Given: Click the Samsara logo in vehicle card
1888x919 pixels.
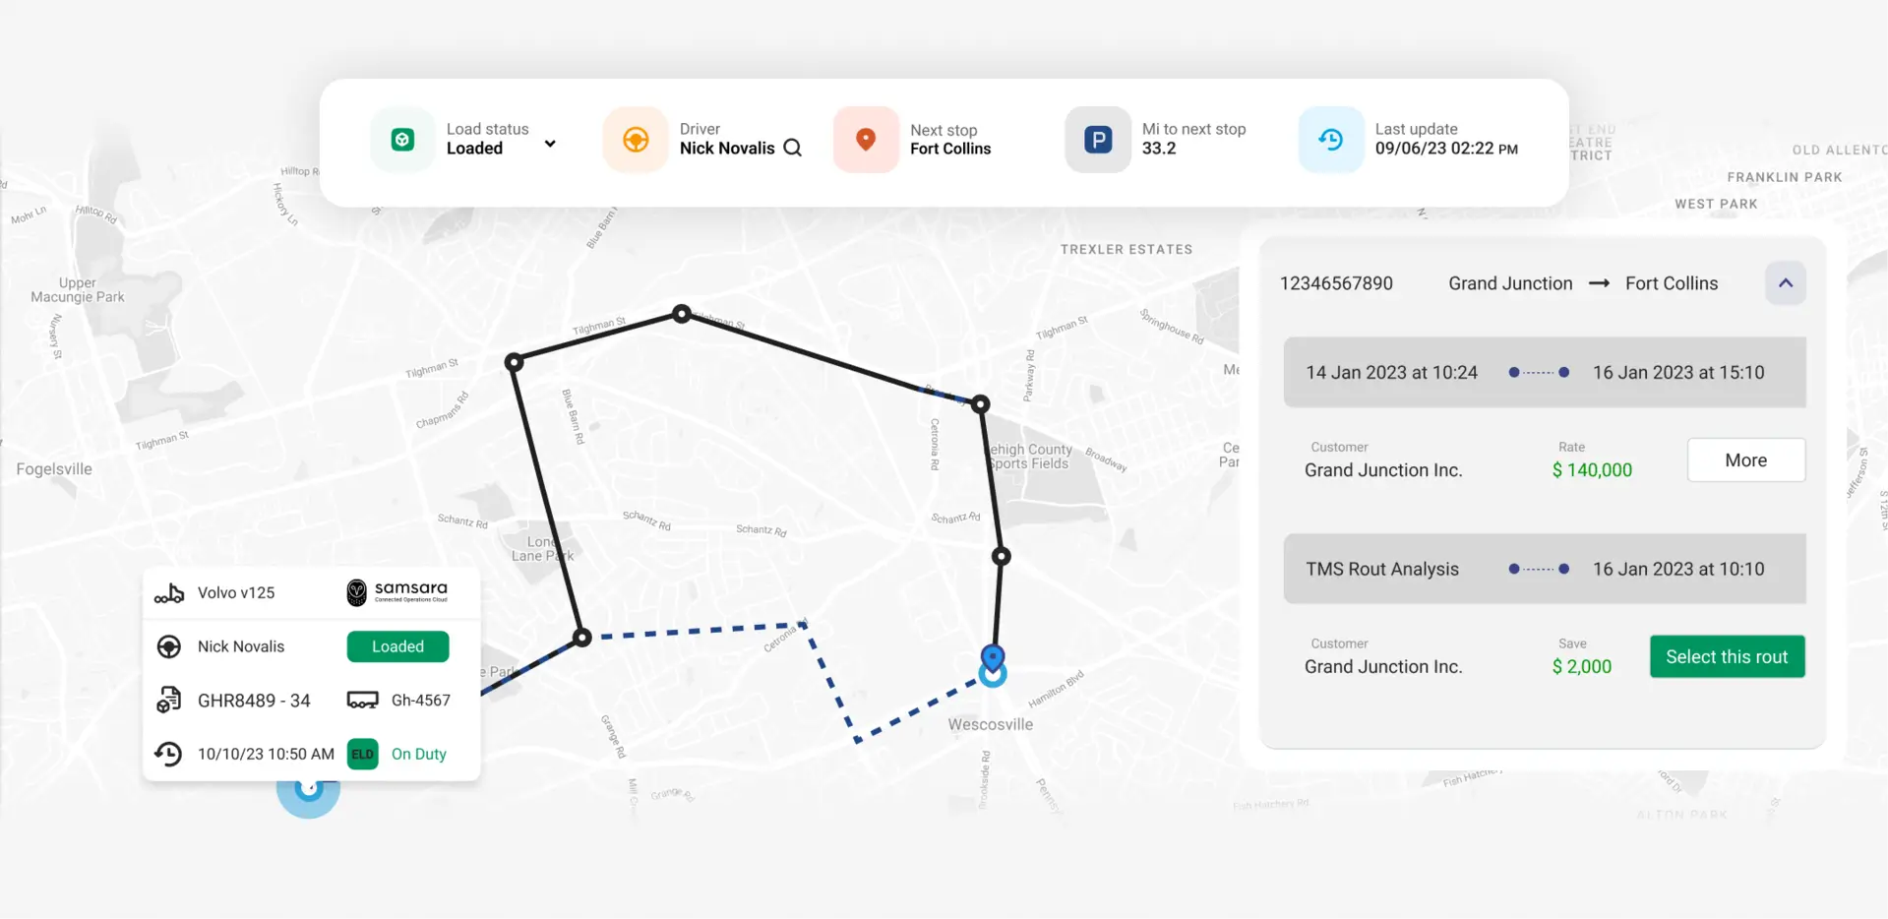Looking at the screenshot, I should (x=397, y=592).
